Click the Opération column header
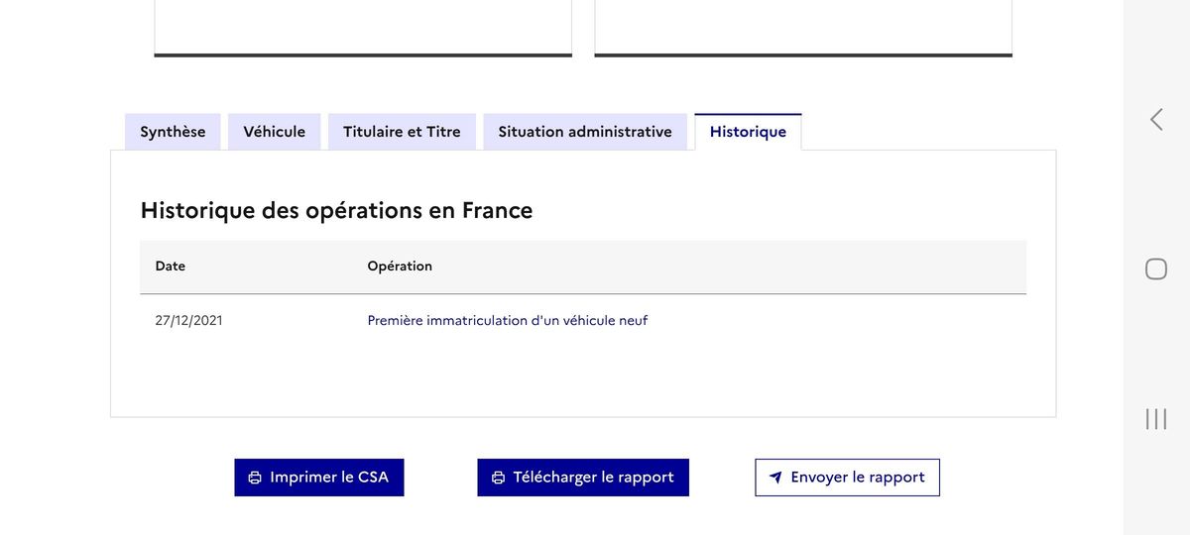 tap(400, 267)
